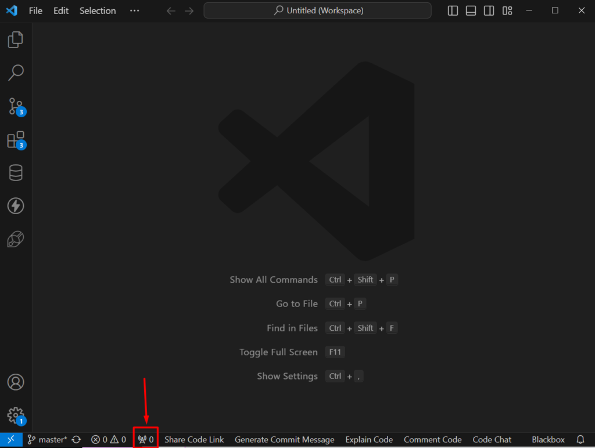Toggle the bottom panel layout icon
This screenshot has height=448, width=595.
(471, 10)
